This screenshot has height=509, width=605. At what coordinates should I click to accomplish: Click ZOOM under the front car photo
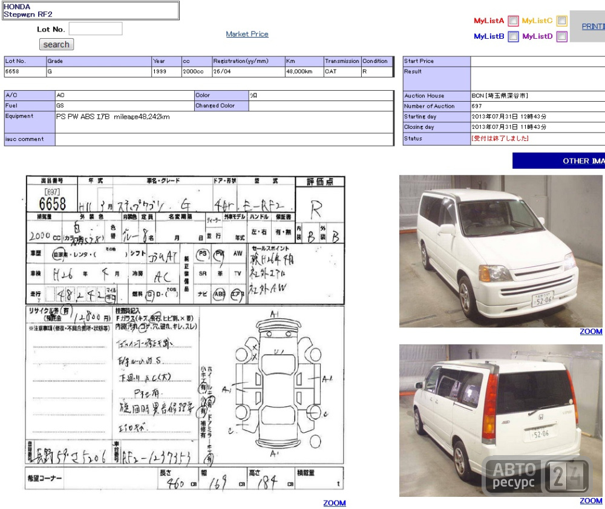coord(590,332)
